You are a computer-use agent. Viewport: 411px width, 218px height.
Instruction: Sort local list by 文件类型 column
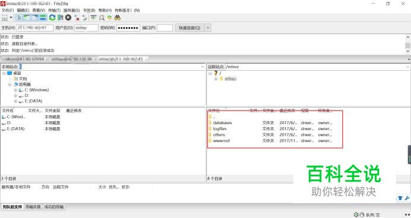tap(52, 110)
